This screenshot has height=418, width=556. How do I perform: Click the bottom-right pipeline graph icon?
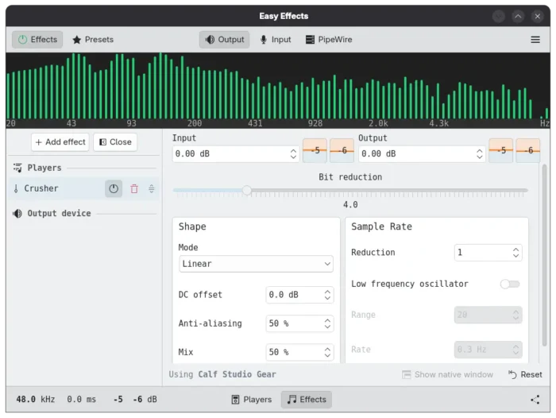tap(535, 400)
